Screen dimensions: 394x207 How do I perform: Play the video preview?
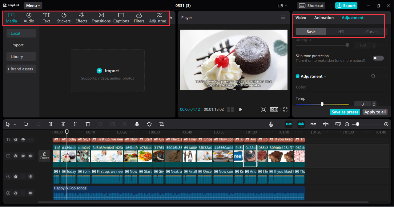[241, 109]
